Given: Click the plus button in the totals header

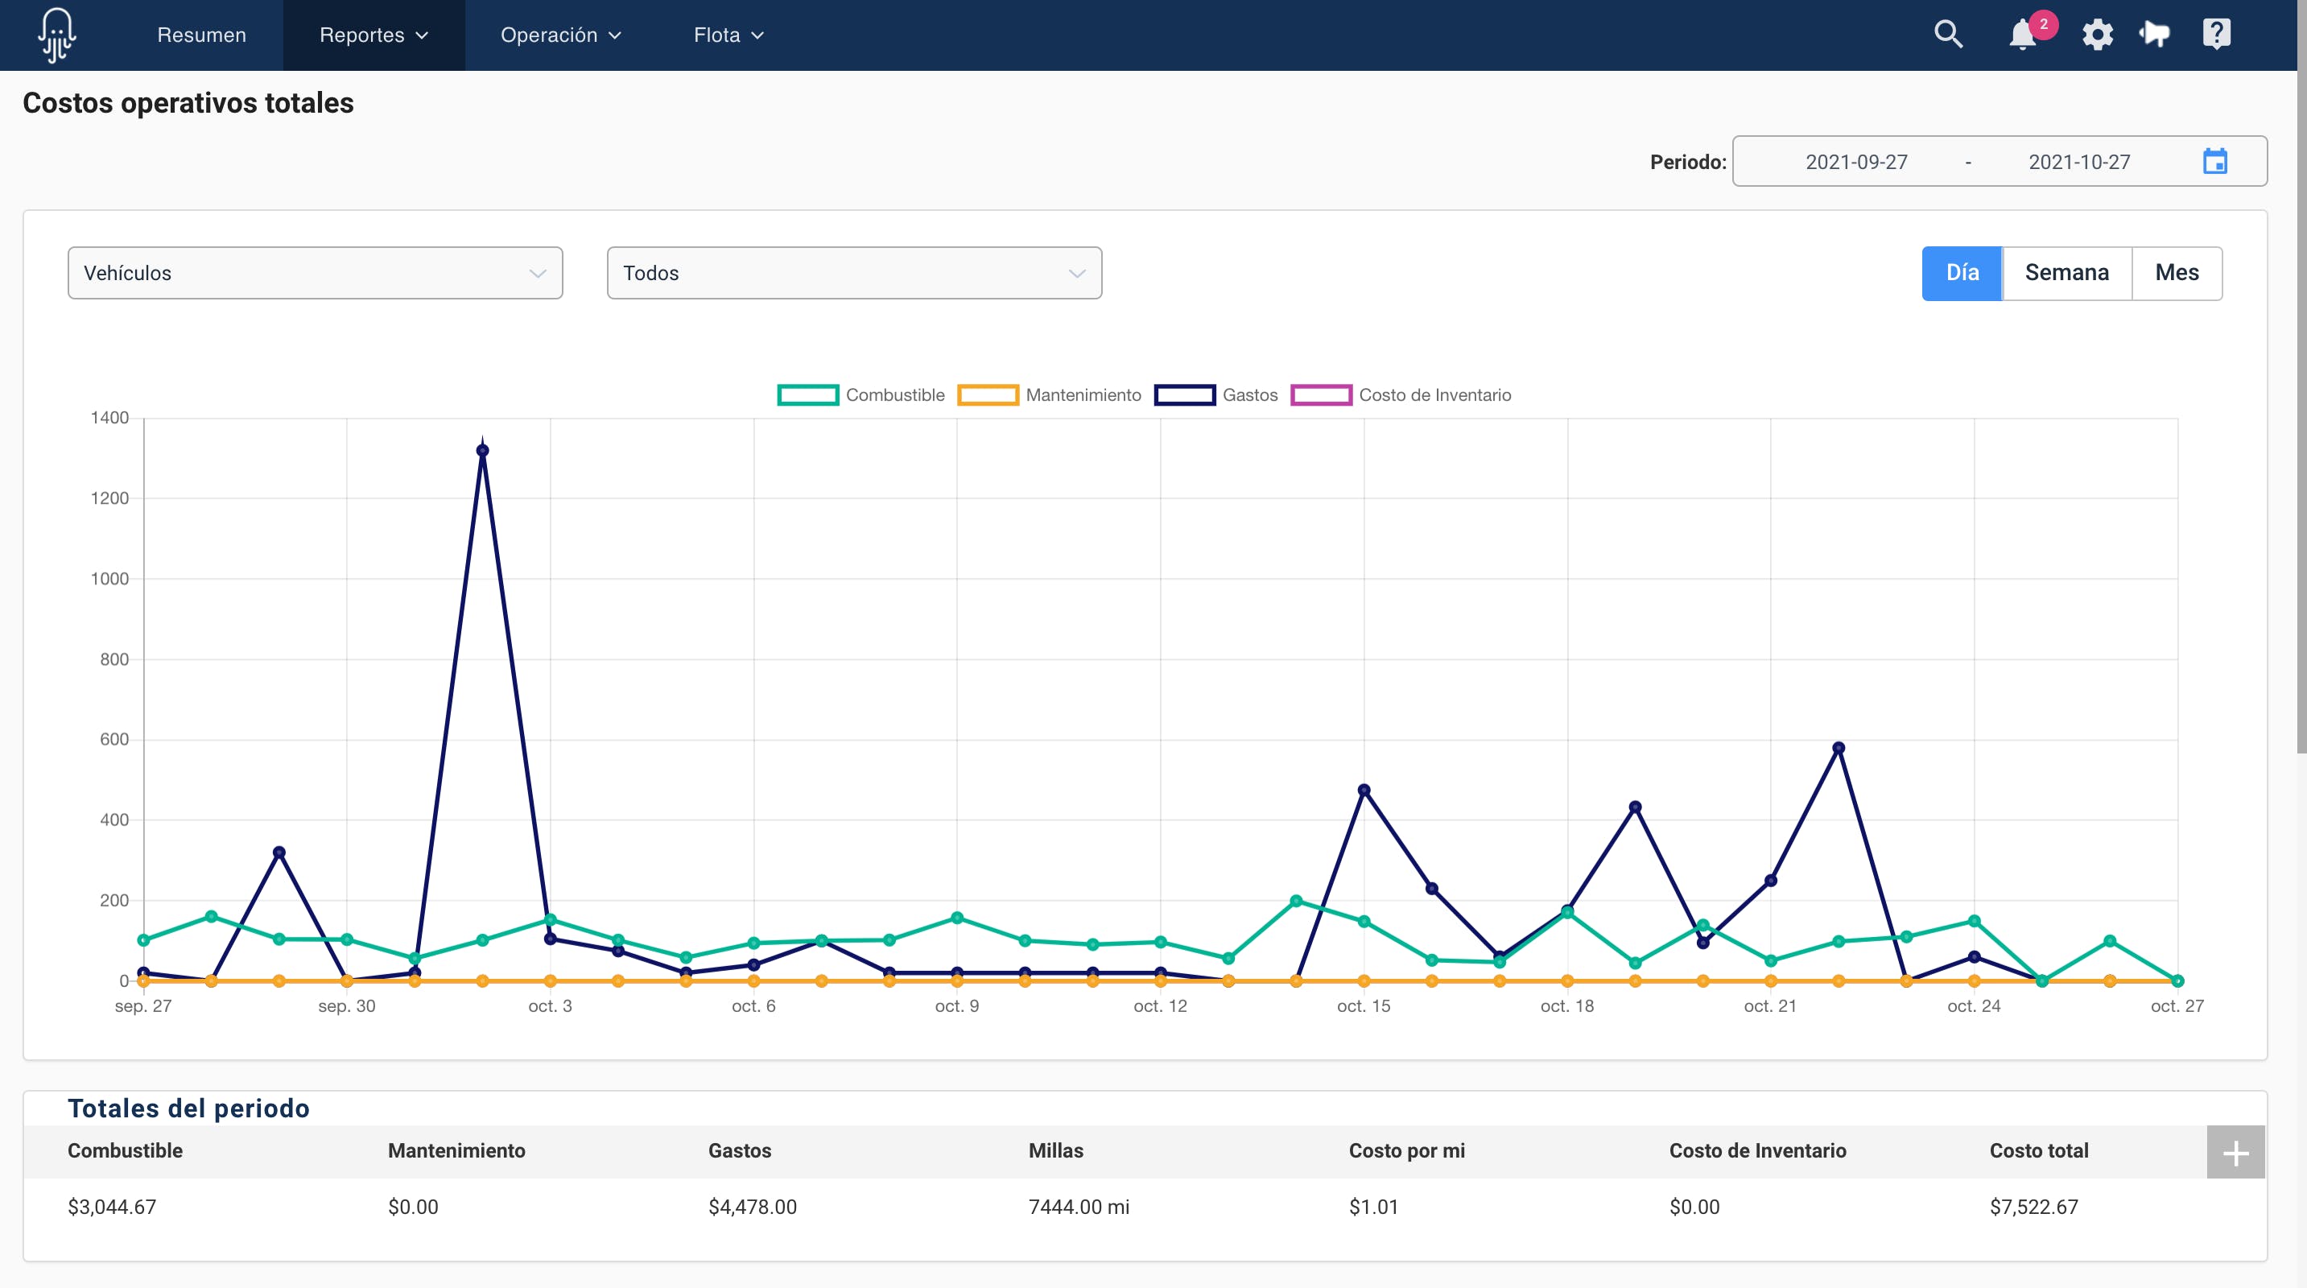Looking at the screenshot, I should tap(2235, 1153).
